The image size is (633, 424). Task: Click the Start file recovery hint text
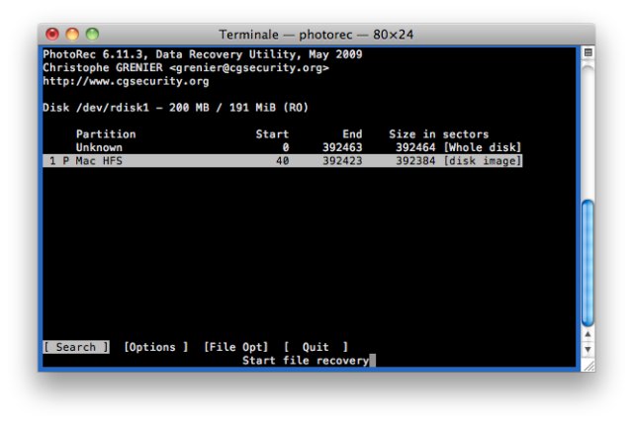tap(306, 361)
